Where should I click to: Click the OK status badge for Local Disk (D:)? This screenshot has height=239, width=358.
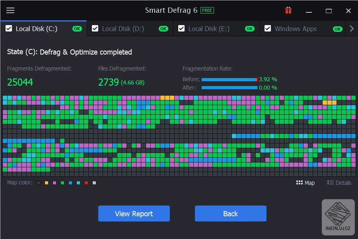click(163, 29)
